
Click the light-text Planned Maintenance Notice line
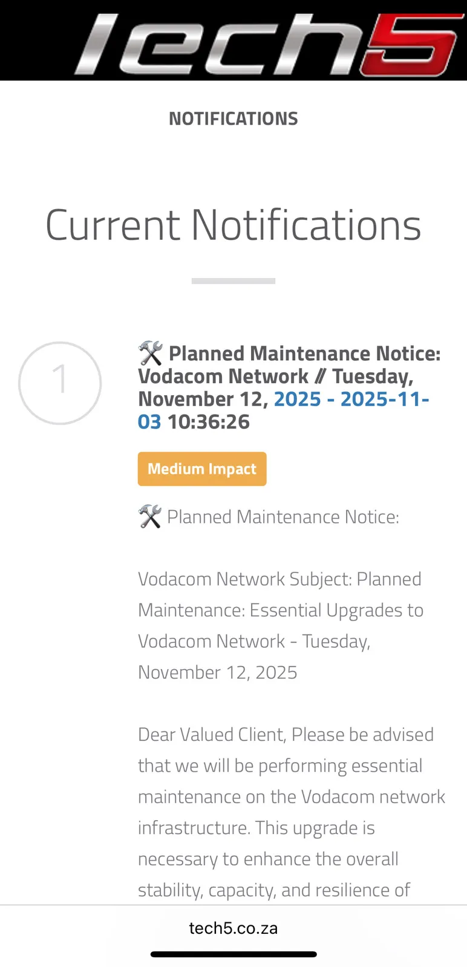[x=282, y=517]
